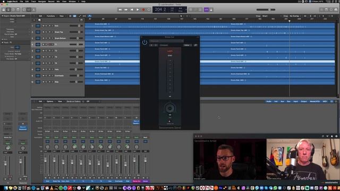Screen dimensions: 340x191
Task: Click the Rewind transport button
Action: pyautogui.click(x=120, y=10)
